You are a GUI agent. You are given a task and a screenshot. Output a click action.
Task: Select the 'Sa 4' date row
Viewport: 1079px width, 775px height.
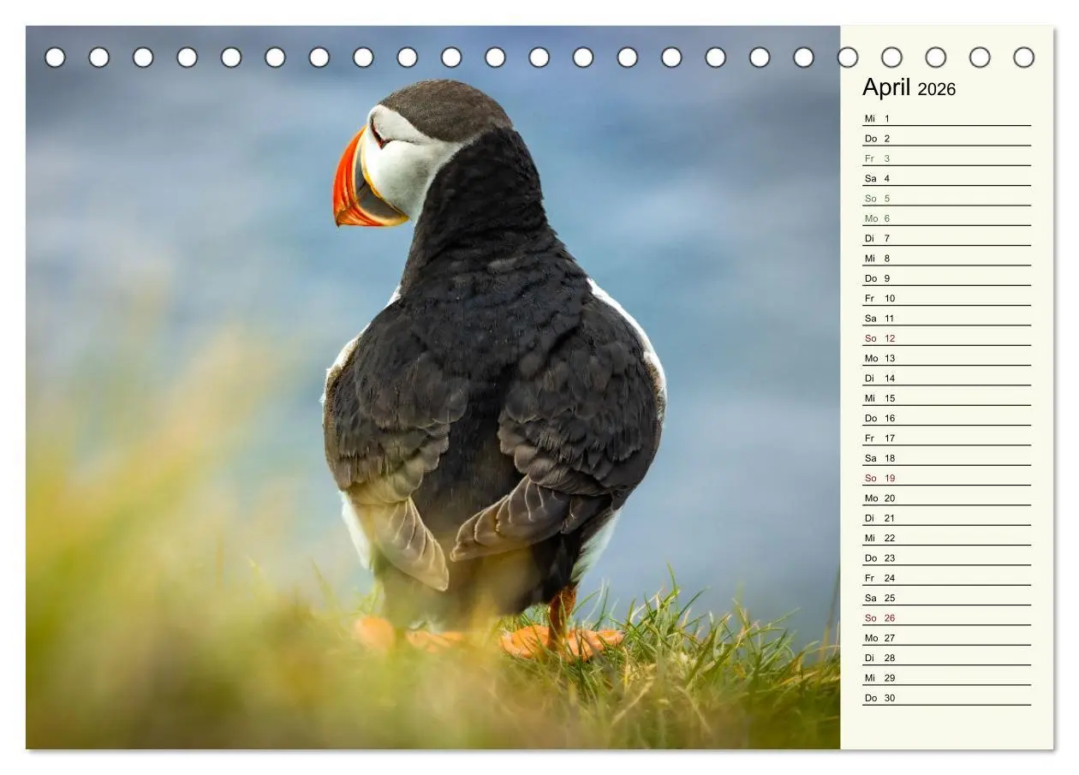(946, 178)
